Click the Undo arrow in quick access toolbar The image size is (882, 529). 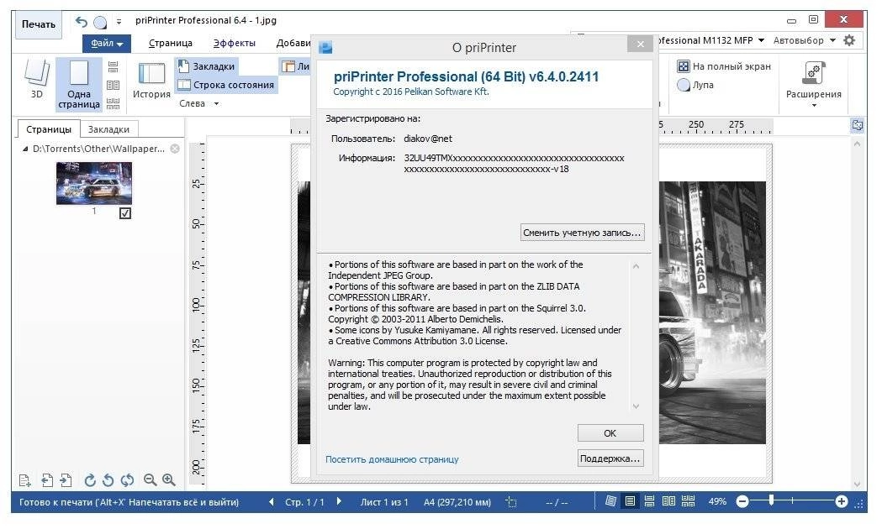(x=82, y=22)
